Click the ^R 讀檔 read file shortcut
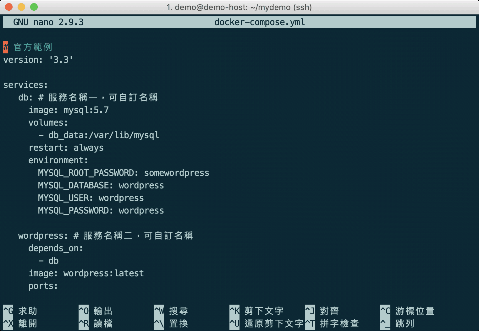The image size is (479, 331). point(96,323)
